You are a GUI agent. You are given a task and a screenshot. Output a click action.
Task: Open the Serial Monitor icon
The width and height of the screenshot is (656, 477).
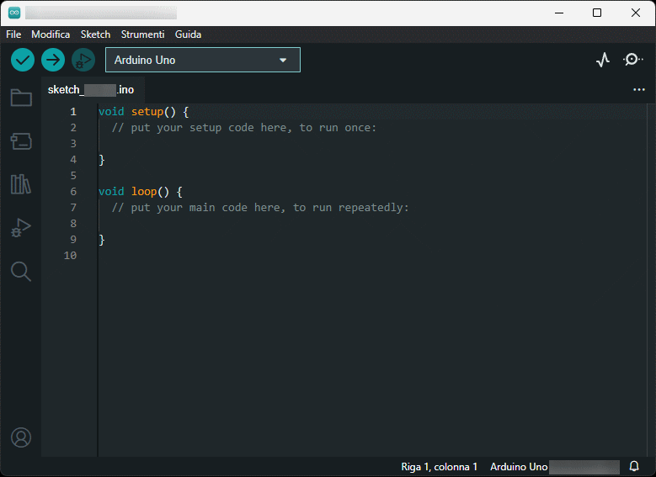click(x=633, y=60)
